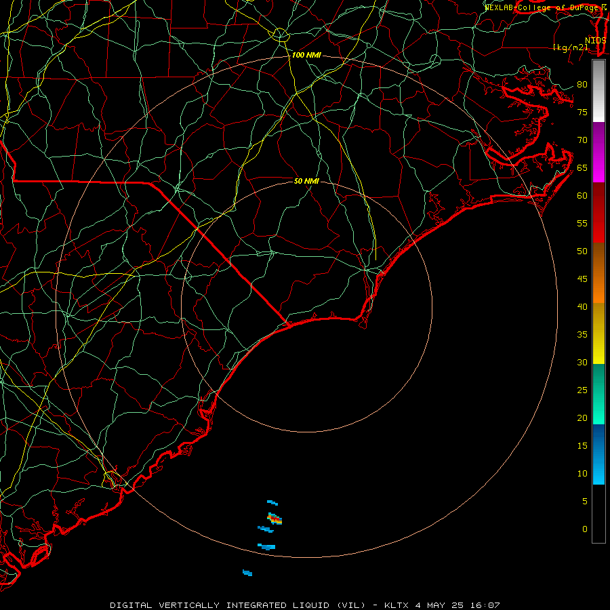Viewport: 610px width, 610px height.
Task: Select the black bottom segment of the VIL scale
Action: tap(598, 514)
